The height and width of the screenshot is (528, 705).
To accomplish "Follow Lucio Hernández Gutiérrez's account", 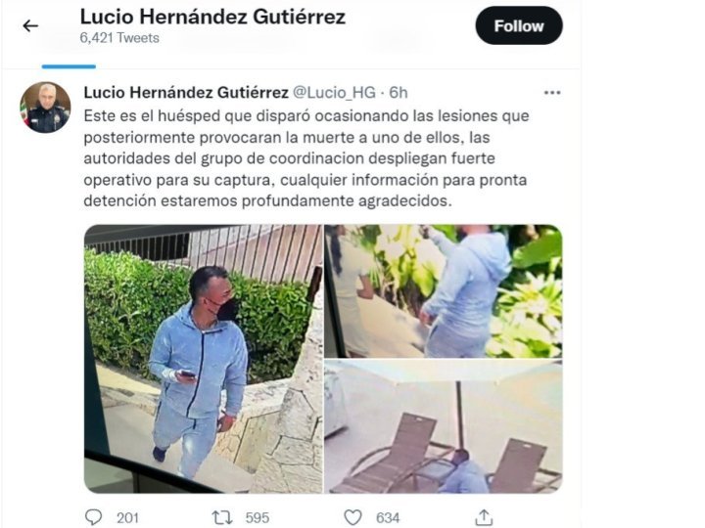I will [x=519, y=25].
